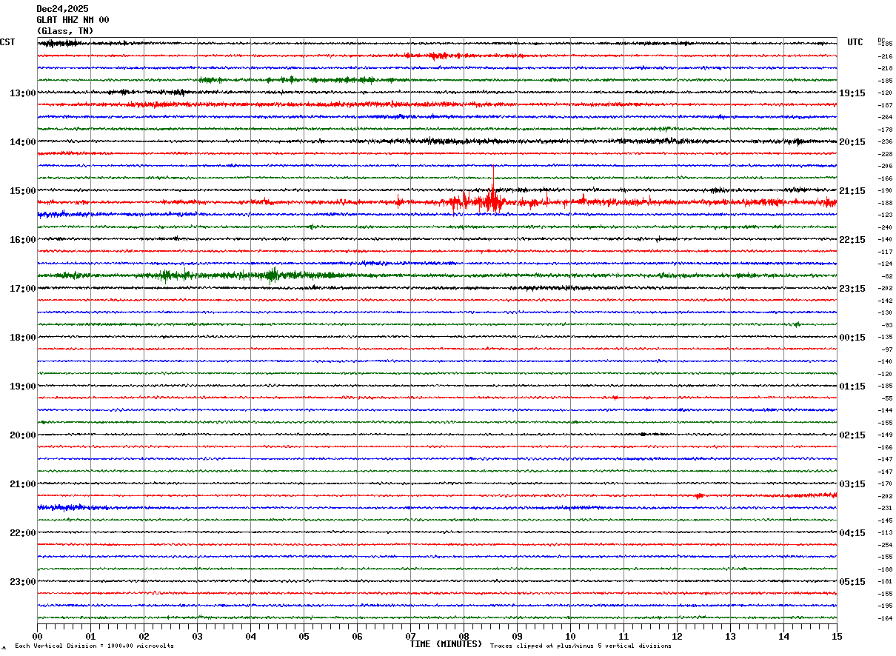896x656 pixels.
Task: Click the traces clipped footnote text
Action: (581, 646)
